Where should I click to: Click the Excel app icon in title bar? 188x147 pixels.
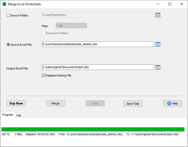(x=4, y=4)
